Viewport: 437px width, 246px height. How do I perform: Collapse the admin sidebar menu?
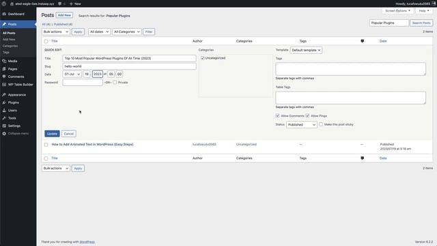[18, 134]
